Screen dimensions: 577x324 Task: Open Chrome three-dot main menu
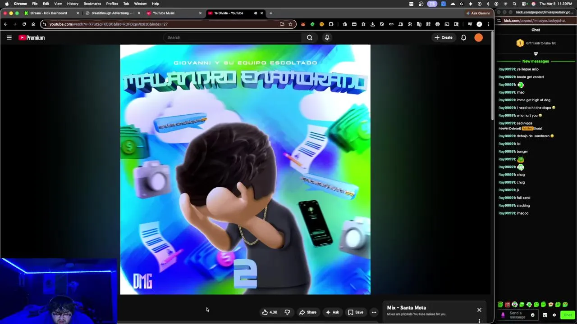489,24
